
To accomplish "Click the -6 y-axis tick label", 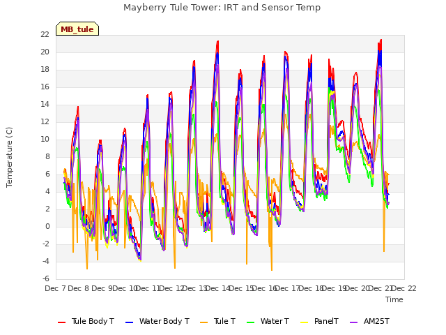I will [x=46, y=278].
